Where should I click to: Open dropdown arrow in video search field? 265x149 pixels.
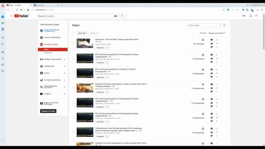220,25
